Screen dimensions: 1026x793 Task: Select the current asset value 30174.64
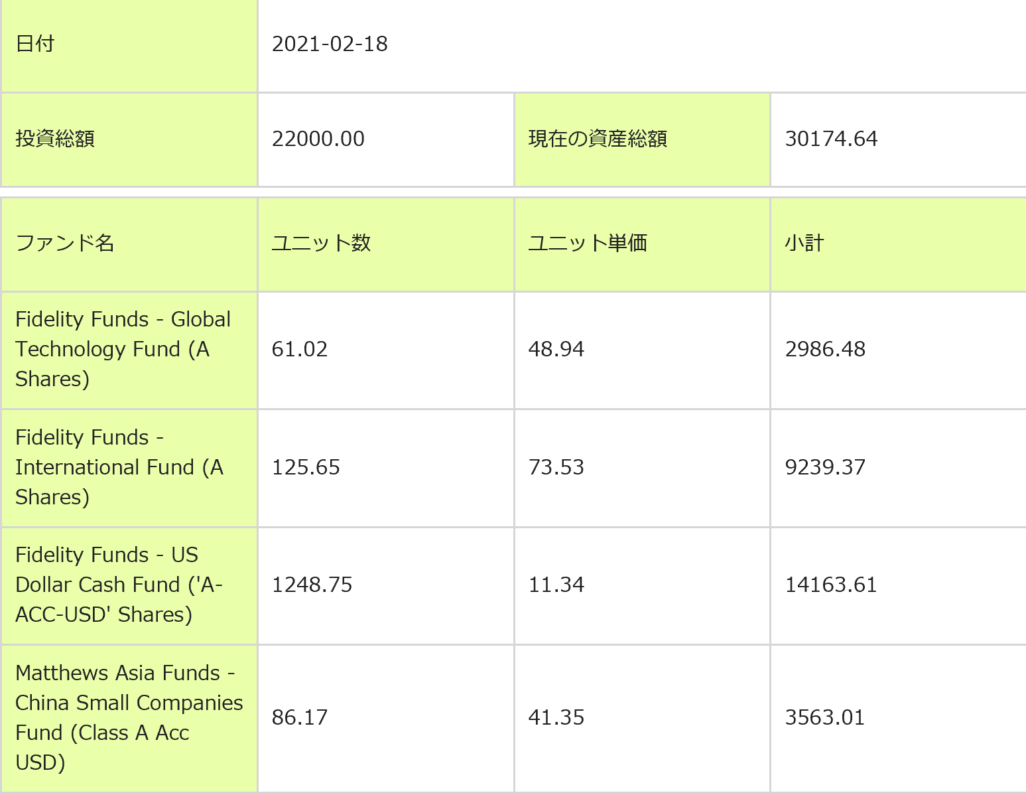(x=831, y=139)
